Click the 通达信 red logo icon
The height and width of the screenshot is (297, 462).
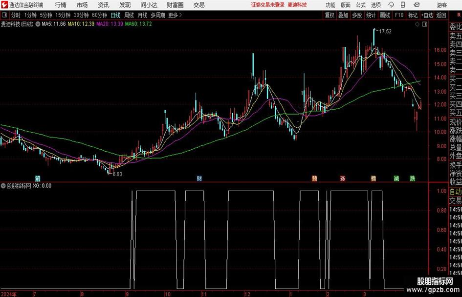pyautogui.click(x=4, y=5)
